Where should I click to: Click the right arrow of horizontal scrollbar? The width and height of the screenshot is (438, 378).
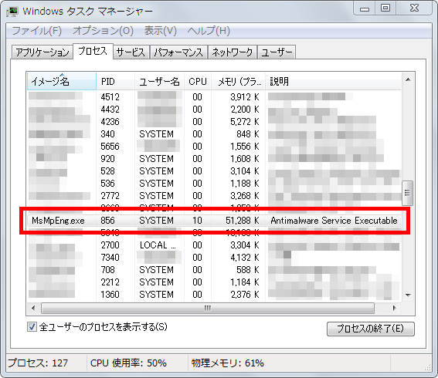pos(394,308)
